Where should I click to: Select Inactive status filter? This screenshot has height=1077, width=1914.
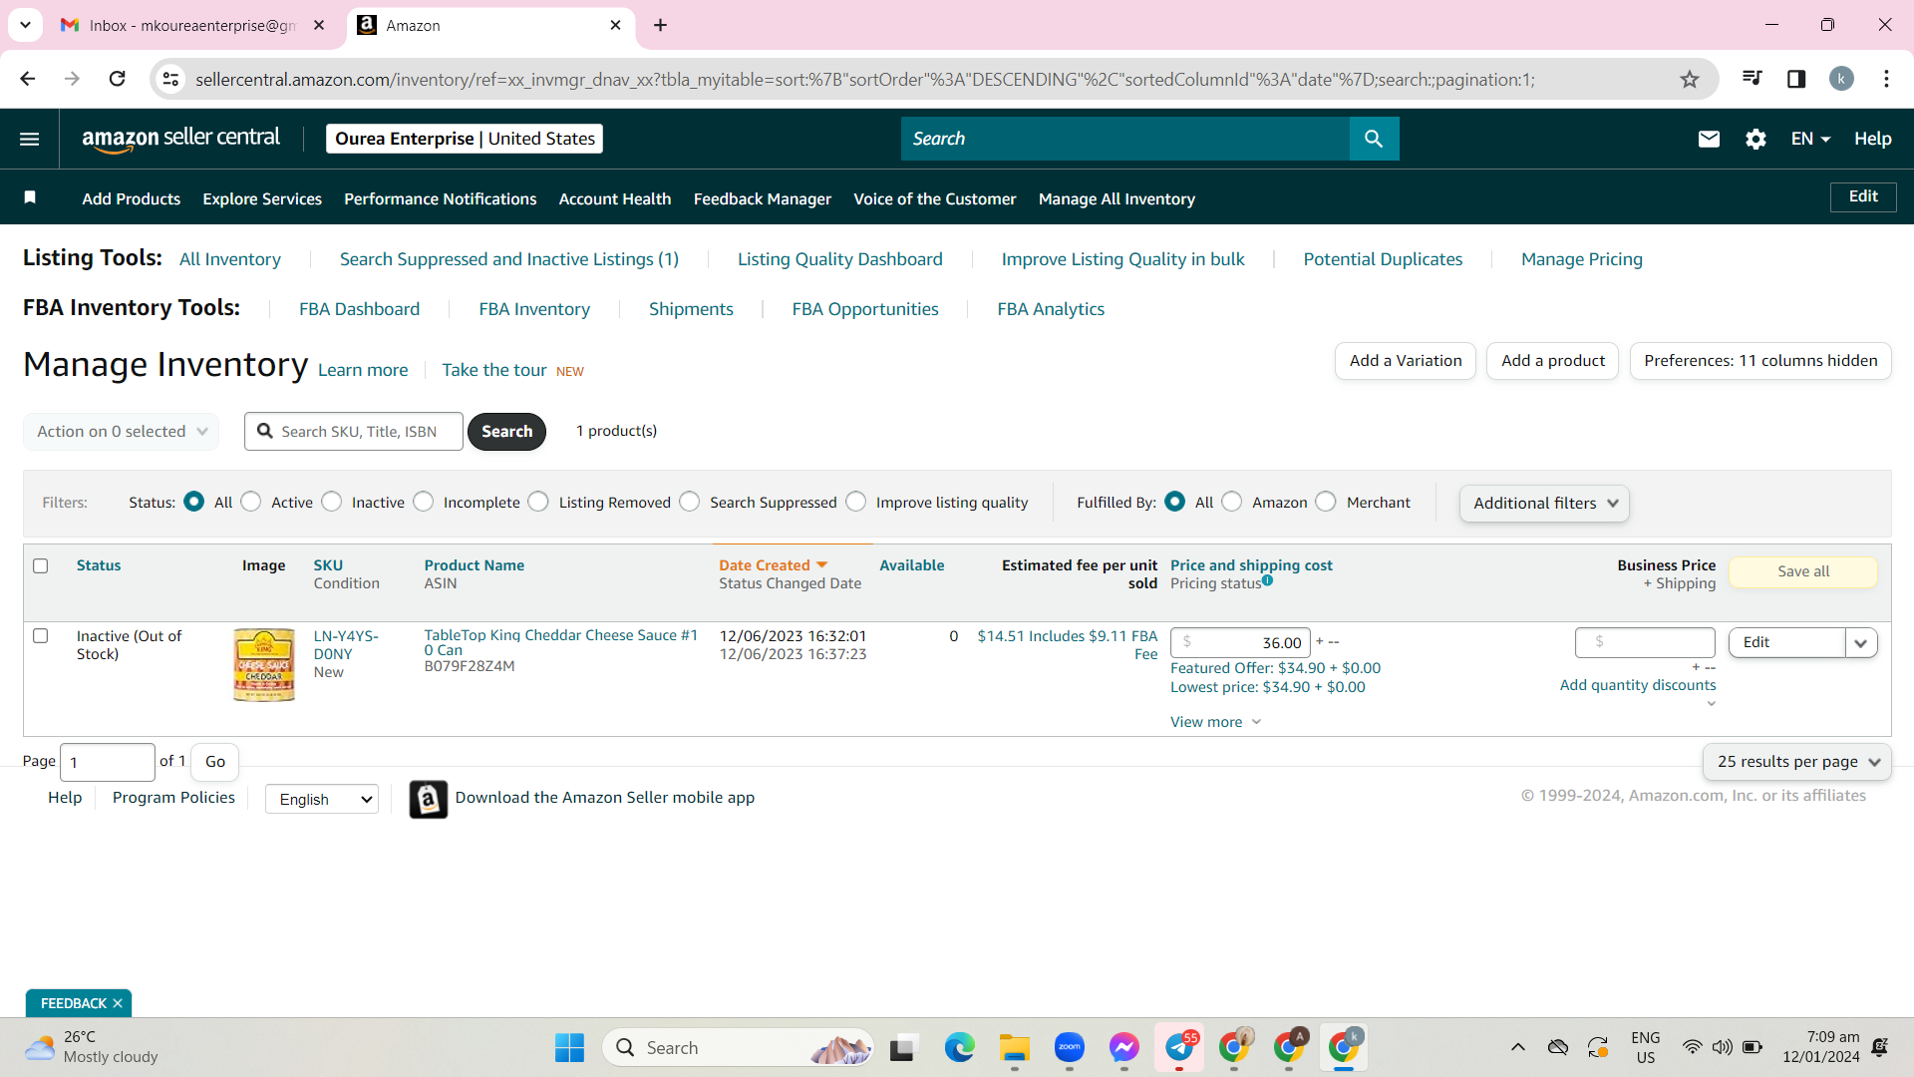point(332,502)
